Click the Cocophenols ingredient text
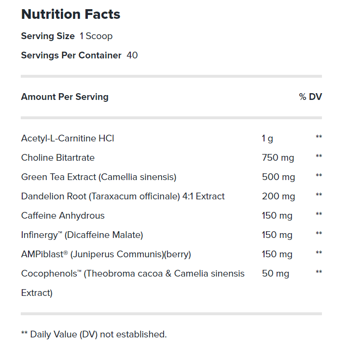The image size is (348, 349). (133, 274)
